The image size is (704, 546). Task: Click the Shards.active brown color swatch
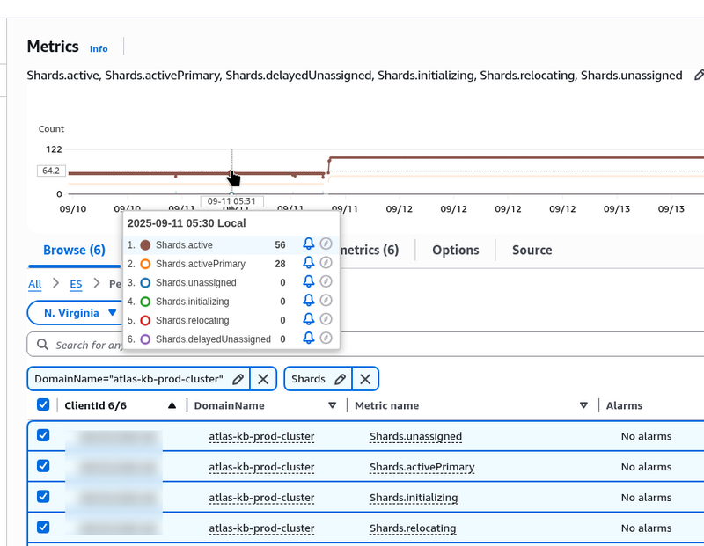[x=145, y=244]
